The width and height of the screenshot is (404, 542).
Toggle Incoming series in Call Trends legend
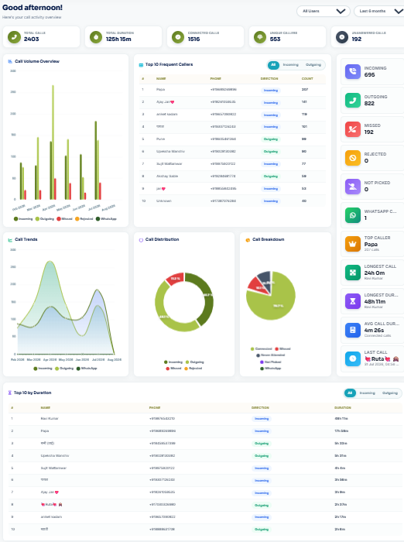43,369
